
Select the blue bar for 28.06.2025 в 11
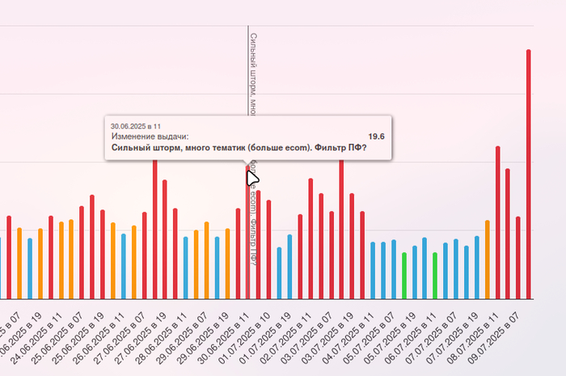coord(186,268)
